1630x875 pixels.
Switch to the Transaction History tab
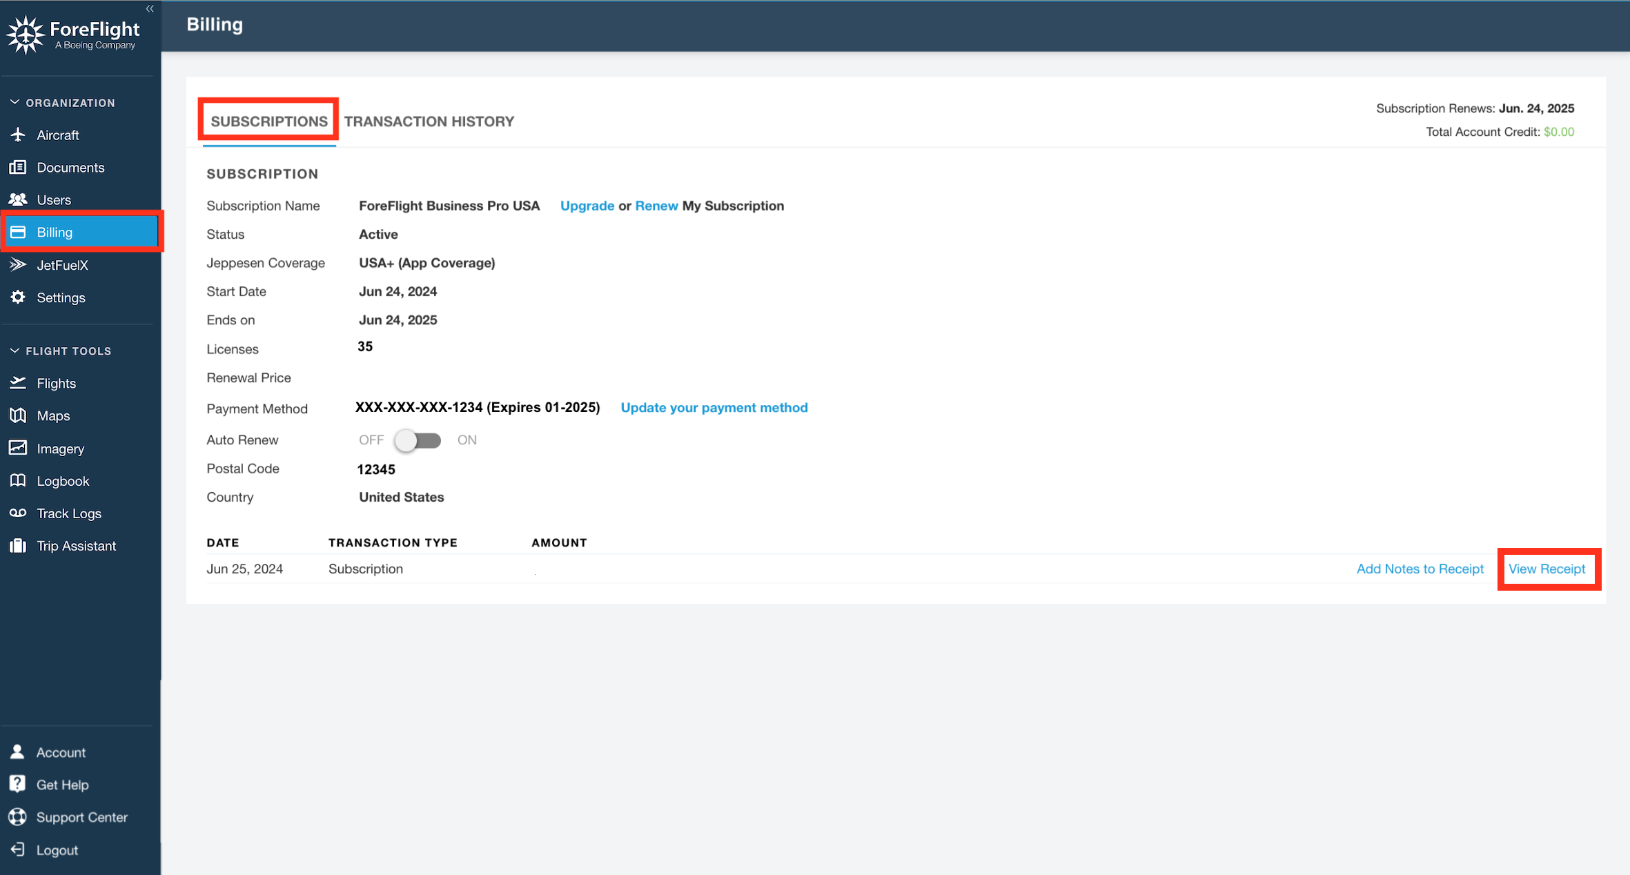(429, 121)
